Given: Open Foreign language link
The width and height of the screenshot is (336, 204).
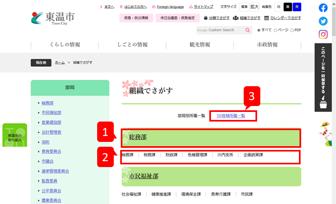Looking at the screenshot, I should (170, 7).
